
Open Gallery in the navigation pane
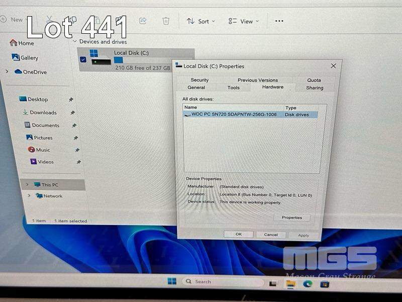click(x=29, y=58)
